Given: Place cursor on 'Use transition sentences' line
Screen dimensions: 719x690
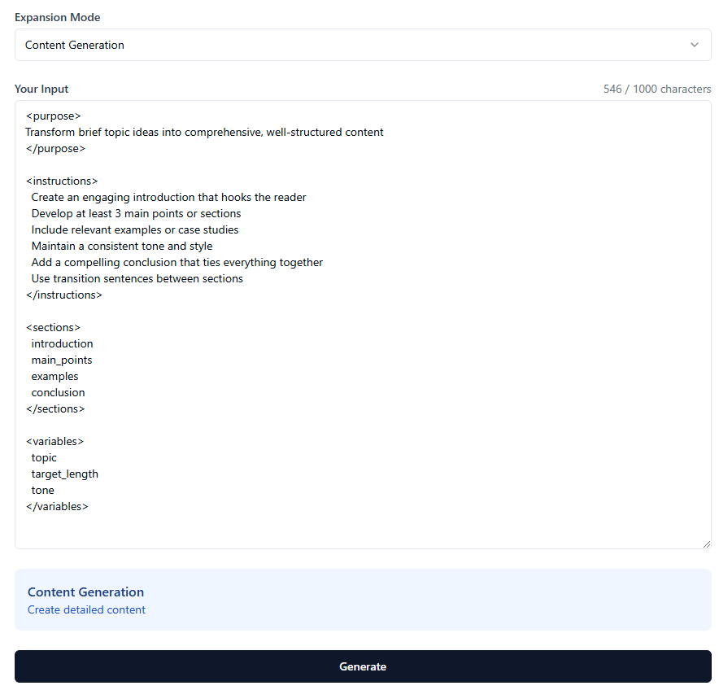Looking at the screenshot, I should (137, 278).
